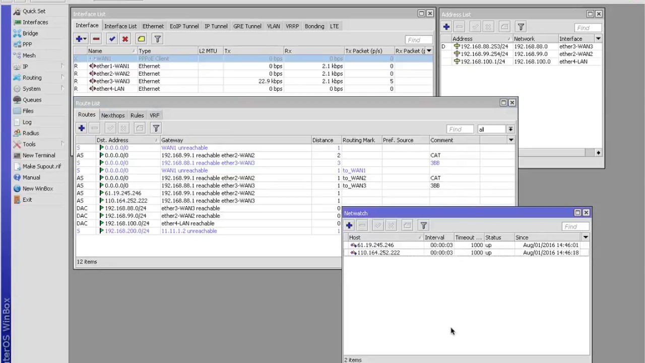This screenshot has width=645, height=363.
Task: Open the PPP sidebar item
Action: point(27,44)
